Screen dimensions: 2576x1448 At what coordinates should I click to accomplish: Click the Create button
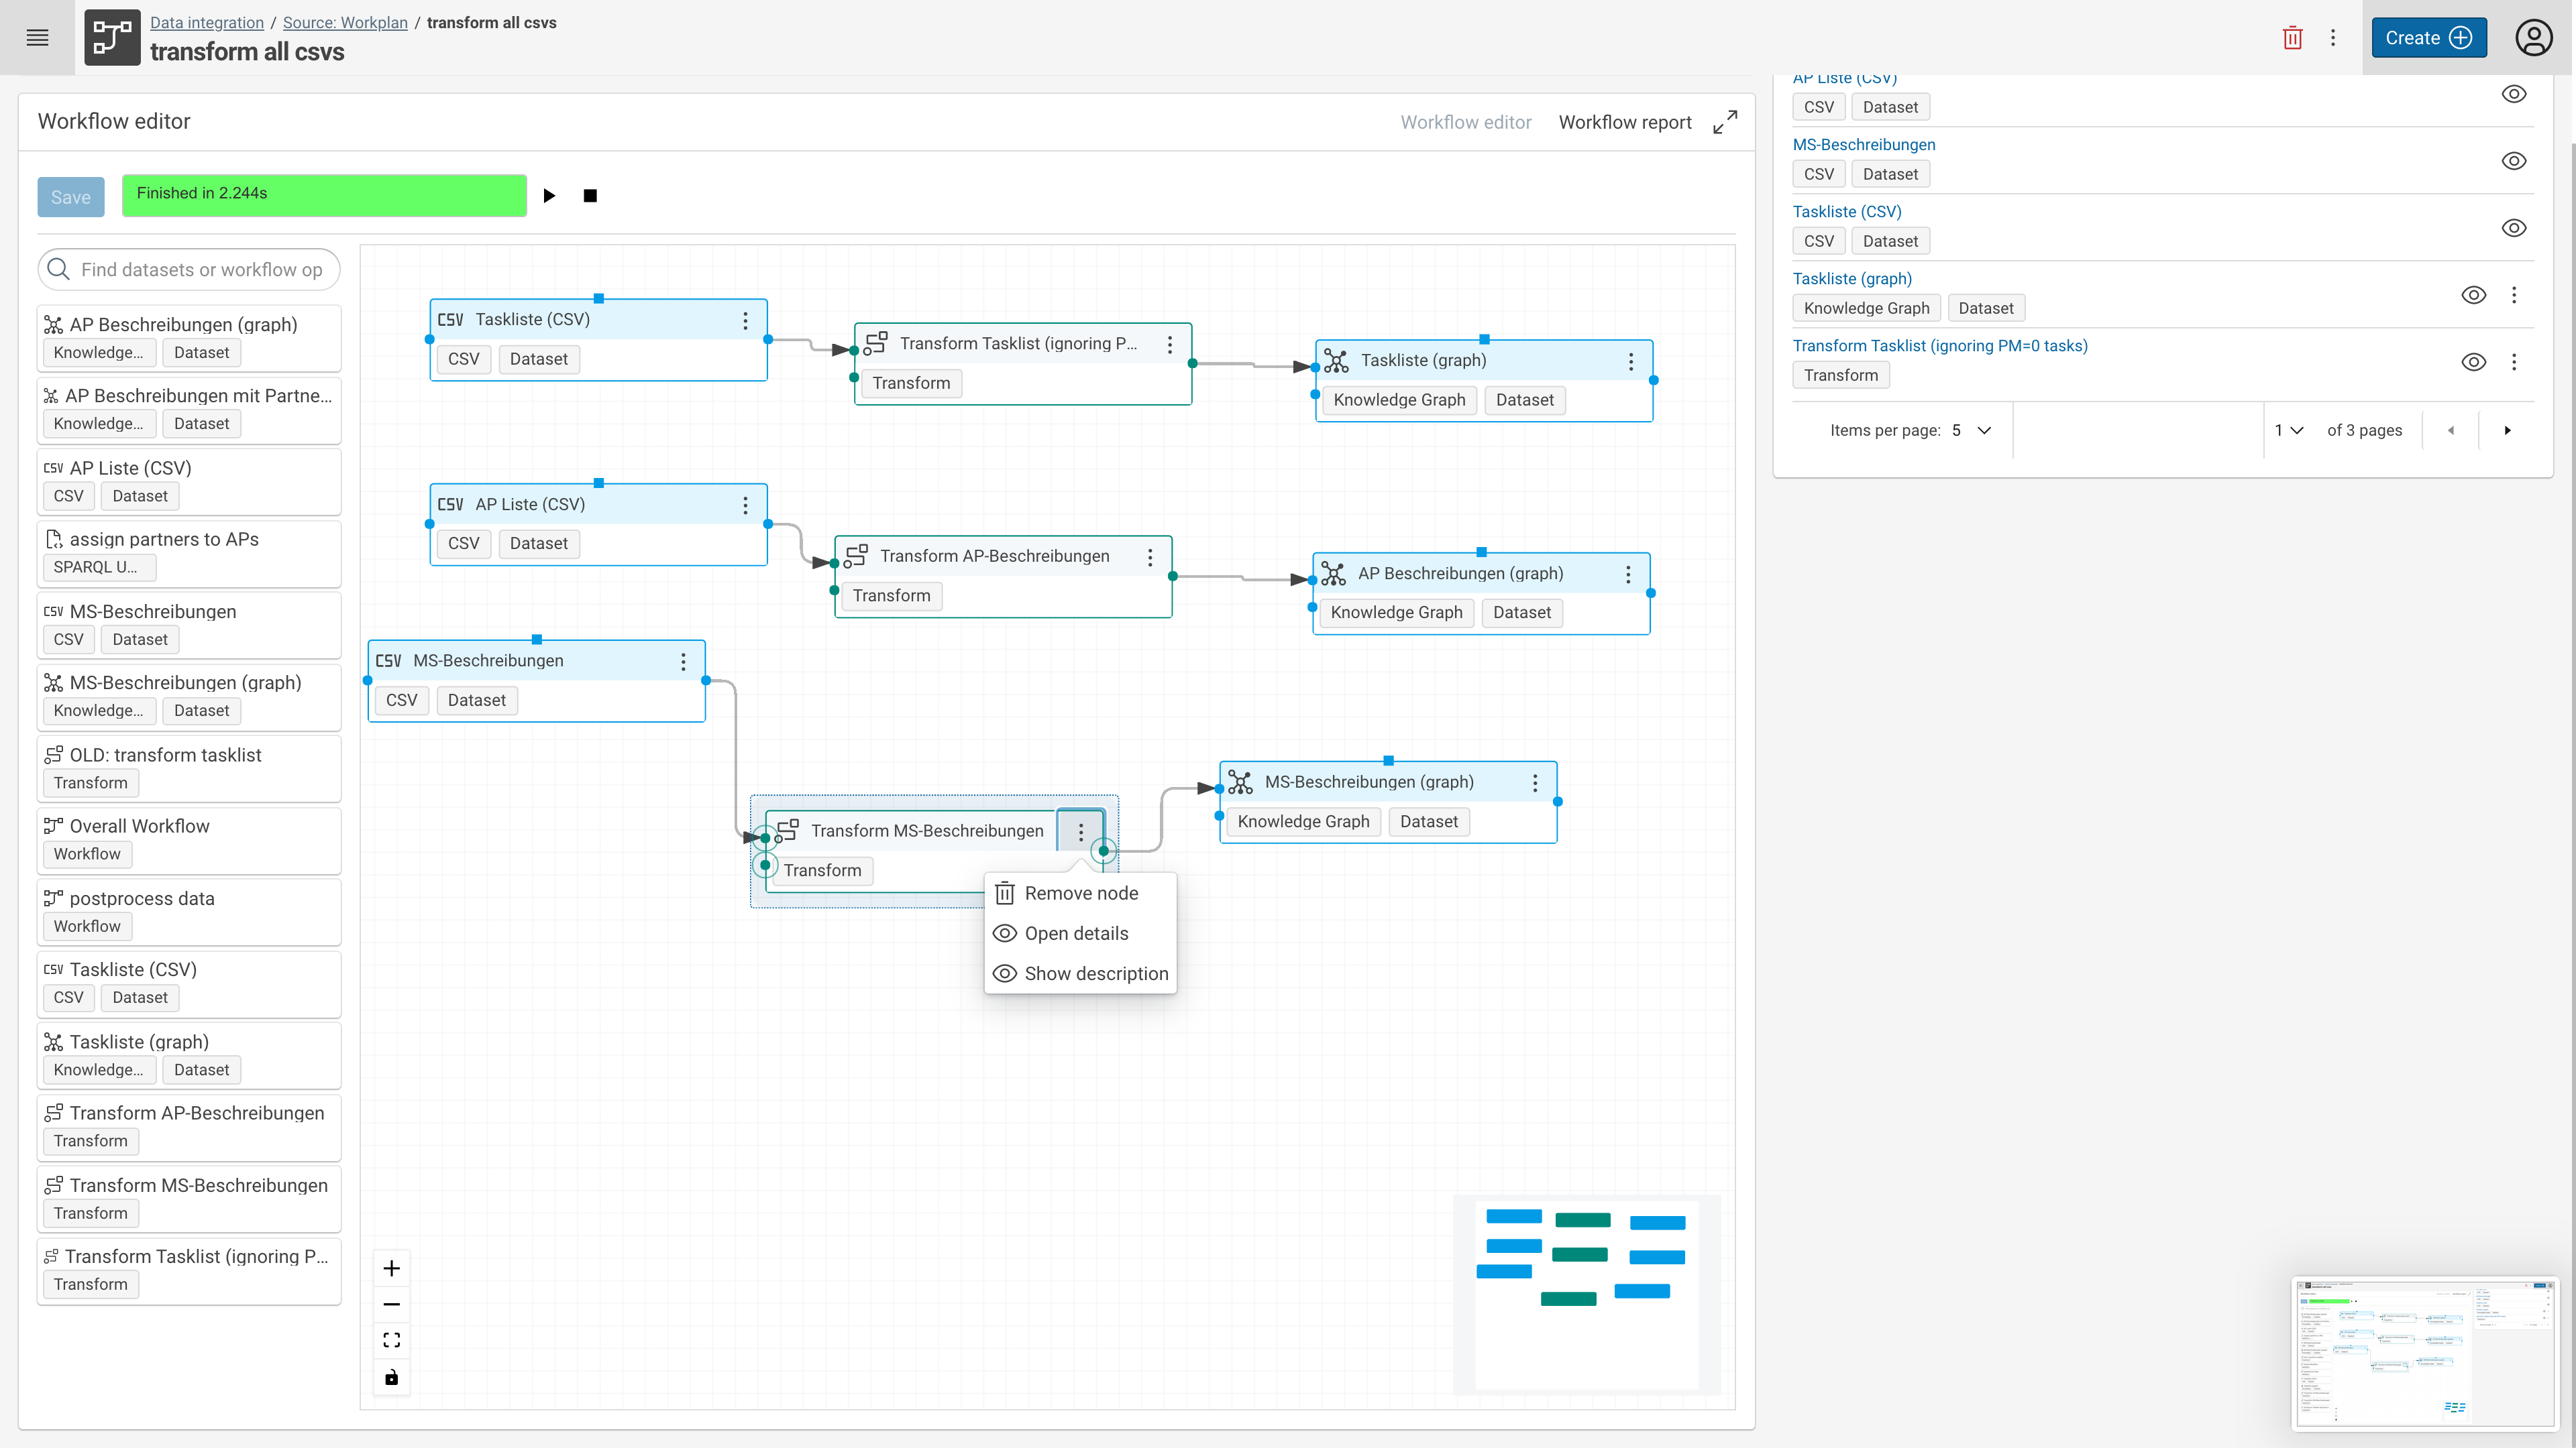(x=2428, y=37)
